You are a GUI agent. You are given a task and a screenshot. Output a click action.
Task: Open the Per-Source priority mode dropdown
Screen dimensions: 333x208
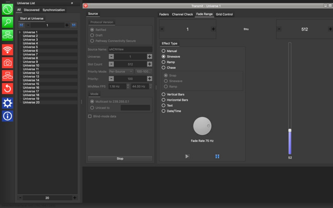[121, 72]
